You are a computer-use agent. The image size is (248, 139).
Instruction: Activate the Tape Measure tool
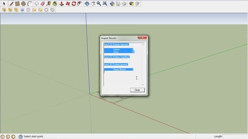coord(48,3)
